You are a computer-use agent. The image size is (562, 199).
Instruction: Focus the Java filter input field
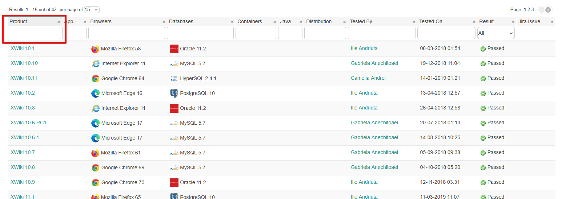point(290,33)
